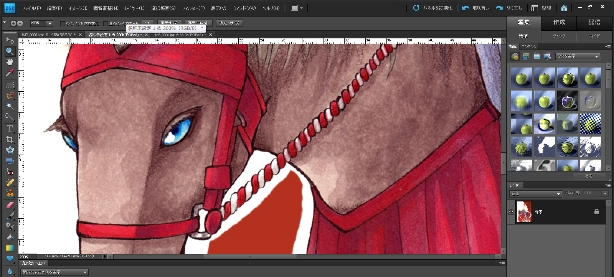Open the Layers panel options menu
The height and width of the screenshot is (277, 614).
[x=608, y=185]
